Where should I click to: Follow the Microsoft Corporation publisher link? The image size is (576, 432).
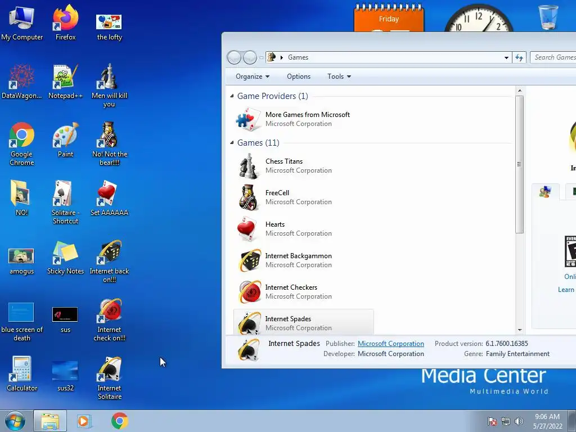391,344
